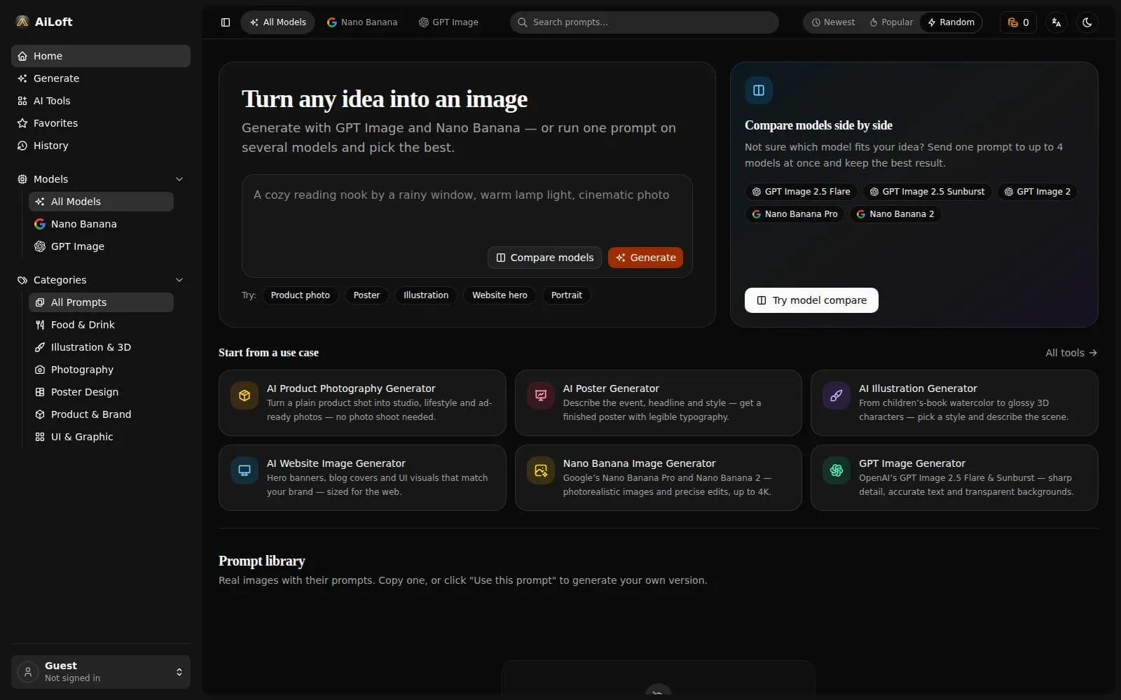This screenshot has height=700, width=1121.
Task: Collapse the Models section chevron
Action: [179, 179]
